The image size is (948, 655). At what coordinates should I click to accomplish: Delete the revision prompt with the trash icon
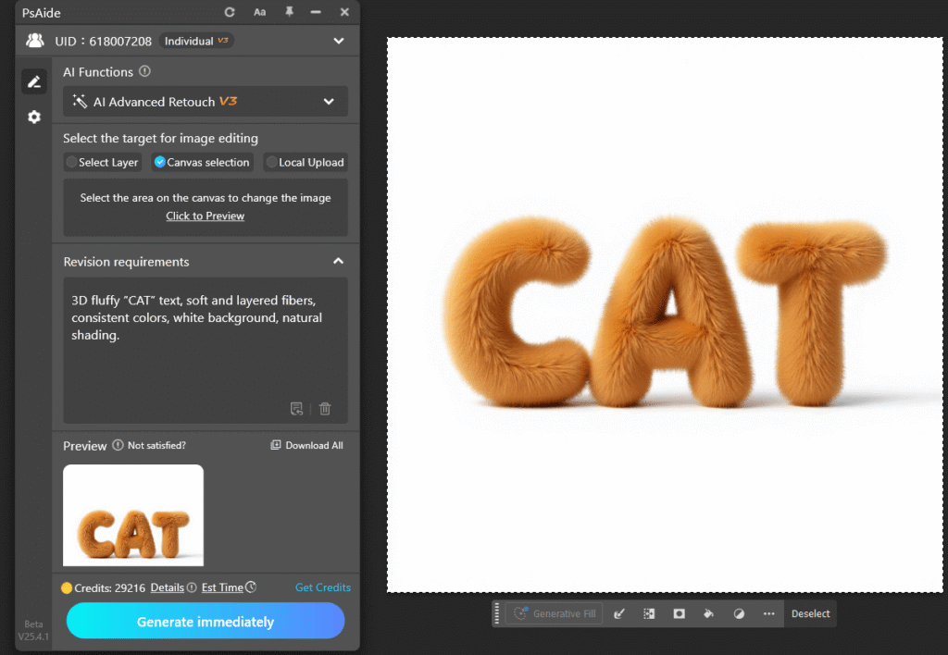click(325, 408)
